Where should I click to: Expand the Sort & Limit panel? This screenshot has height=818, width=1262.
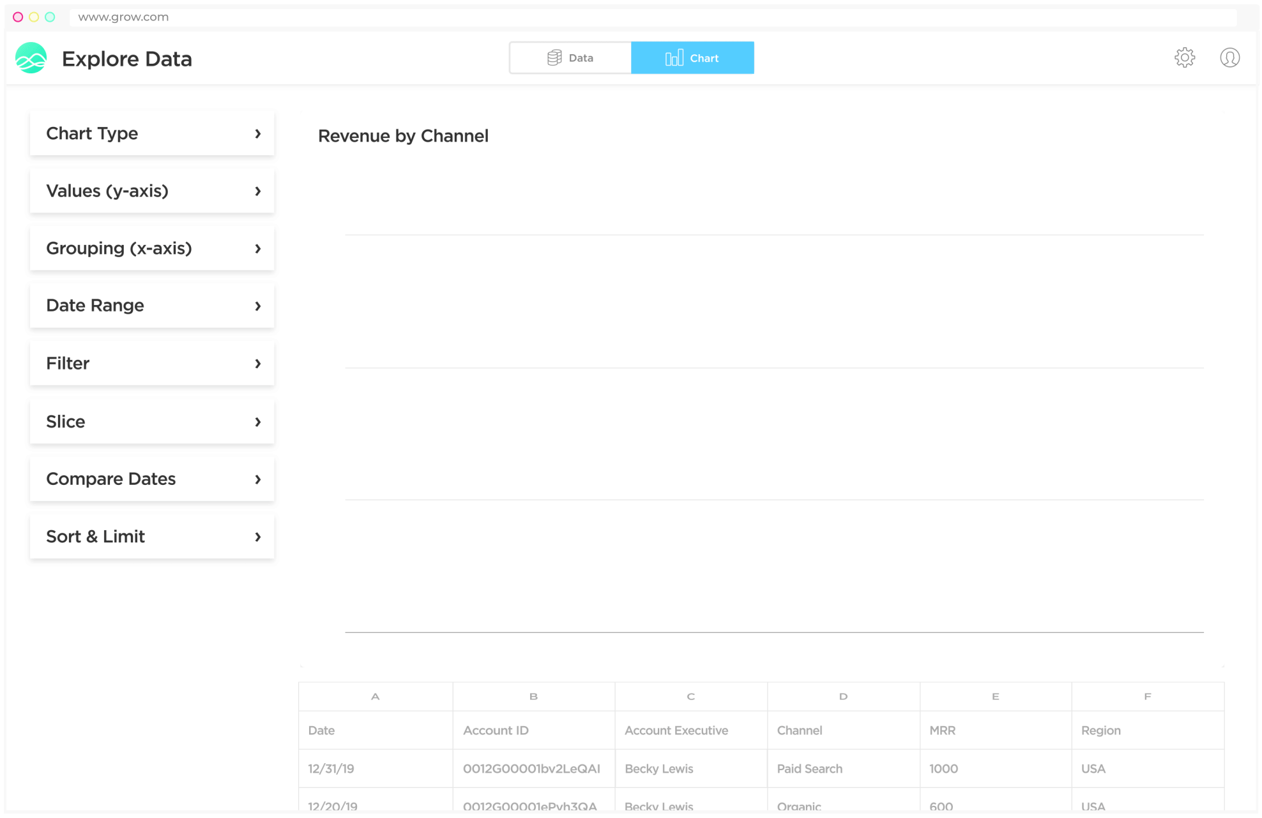click(x=152, y=535)
